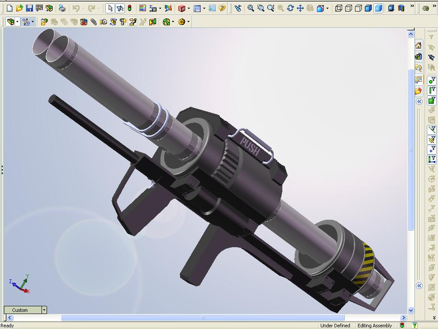Select the Zoom to Fit tool
438x329 pixels.
point(251,8)
